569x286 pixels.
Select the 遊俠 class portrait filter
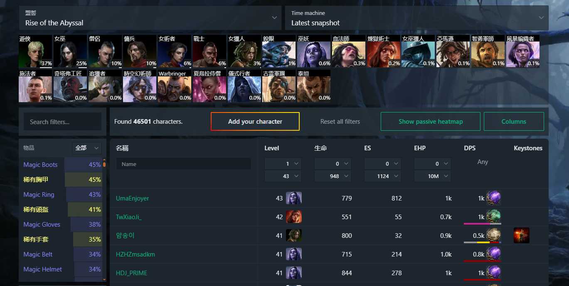[x=35, y=51]
